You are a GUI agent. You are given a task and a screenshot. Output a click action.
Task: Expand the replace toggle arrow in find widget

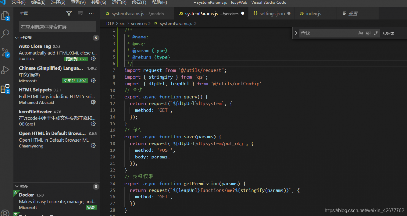pyautogui.click(x=296, y=33)
